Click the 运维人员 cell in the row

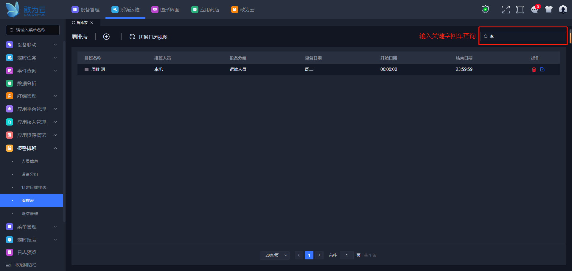coord(238,69)
